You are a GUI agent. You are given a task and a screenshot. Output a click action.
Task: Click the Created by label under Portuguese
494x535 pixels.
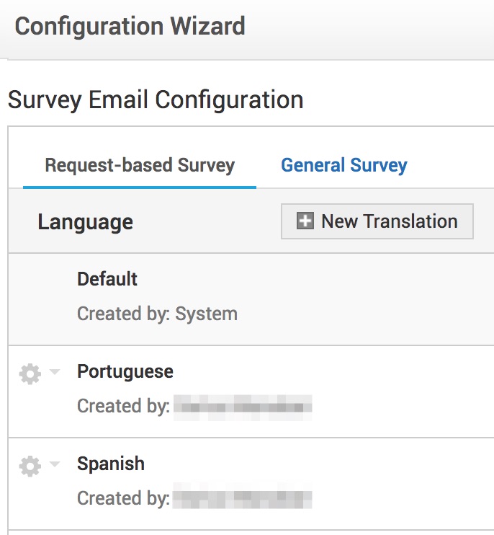point(123,406)
